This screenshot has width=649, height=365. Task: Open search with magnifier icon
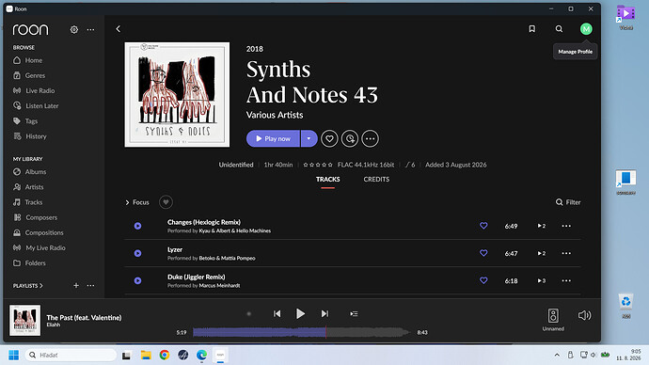tap(559, 28)
